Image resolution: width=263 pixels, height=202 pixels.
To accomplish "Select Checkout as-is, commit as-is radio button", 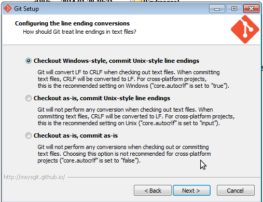I will click(x=29, y=136).
